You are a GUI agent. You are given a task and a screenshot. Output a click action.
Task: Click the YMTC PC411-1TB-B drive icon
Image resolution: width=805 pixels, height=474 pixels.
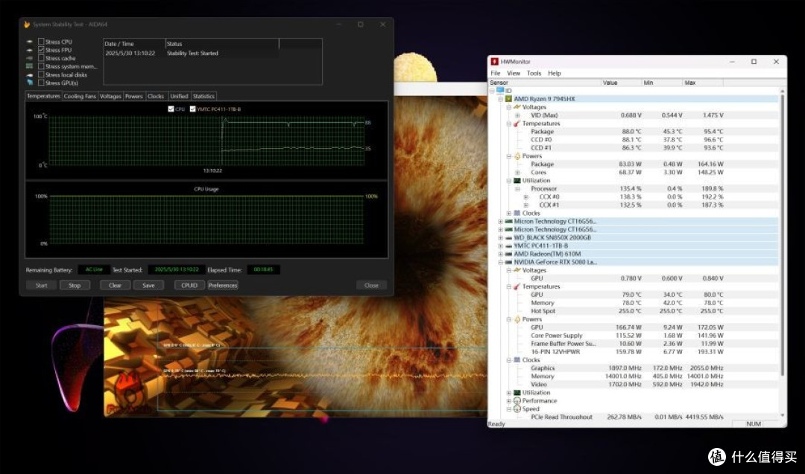(508, 246)
